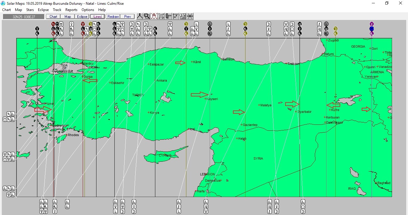Click the 32N25 038E27 coordinates field
The height and width of the screenshot is (215, 408).
[x=24, y=17]
